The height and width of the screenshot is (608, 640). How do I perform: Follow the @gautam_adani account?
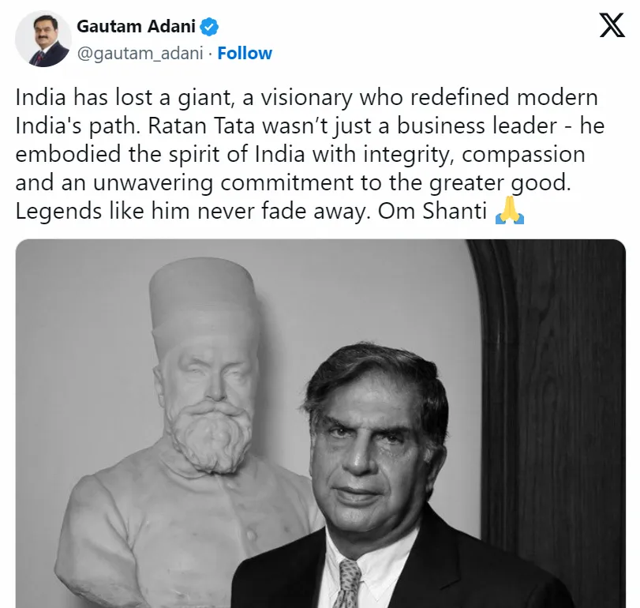tap(245, 53)
